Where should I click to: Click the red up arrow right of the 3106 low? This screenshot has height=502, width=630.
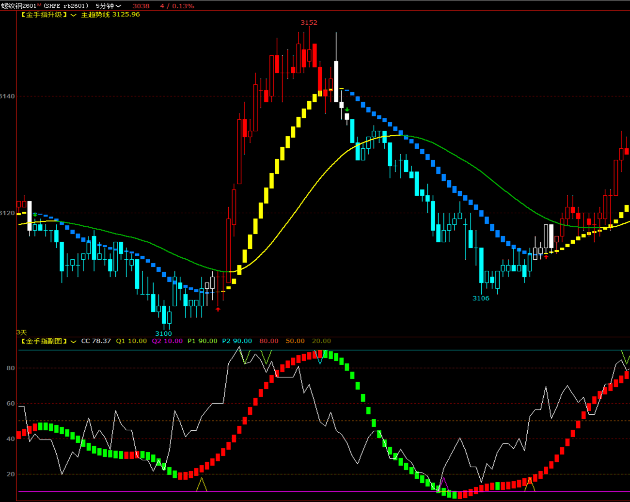(x=546, y=257)
